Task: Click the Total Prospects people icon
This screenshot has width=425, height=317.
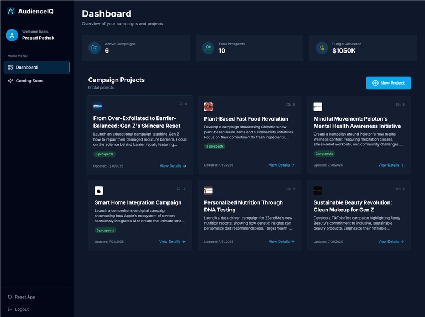Action: pyautogui.click(x=208, y=48)
